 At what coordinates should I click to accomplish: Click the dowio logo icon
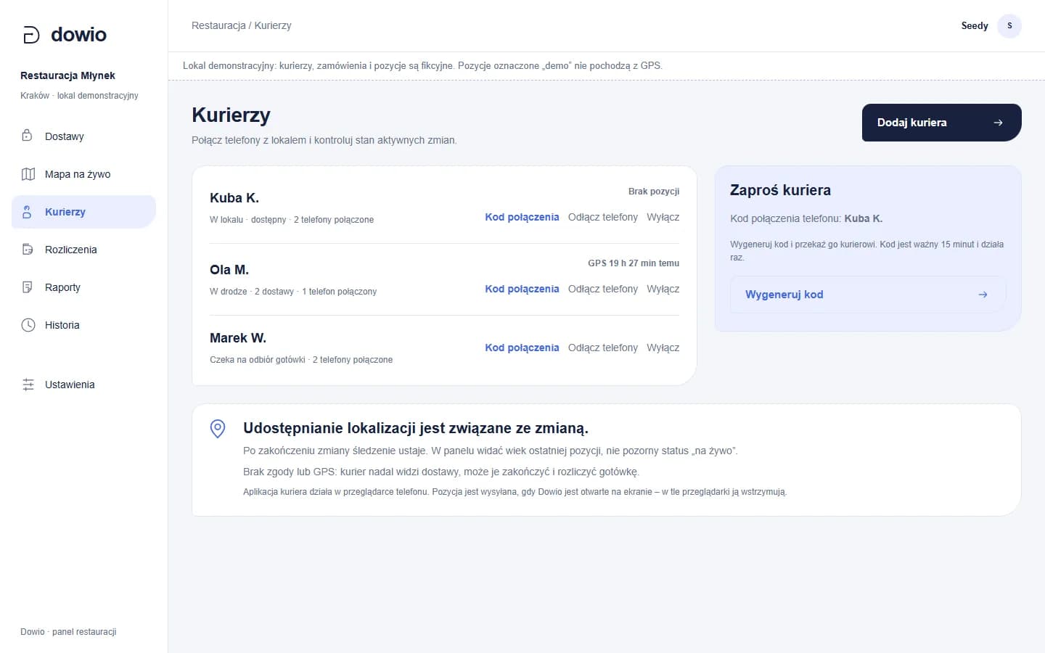(31, 35)
